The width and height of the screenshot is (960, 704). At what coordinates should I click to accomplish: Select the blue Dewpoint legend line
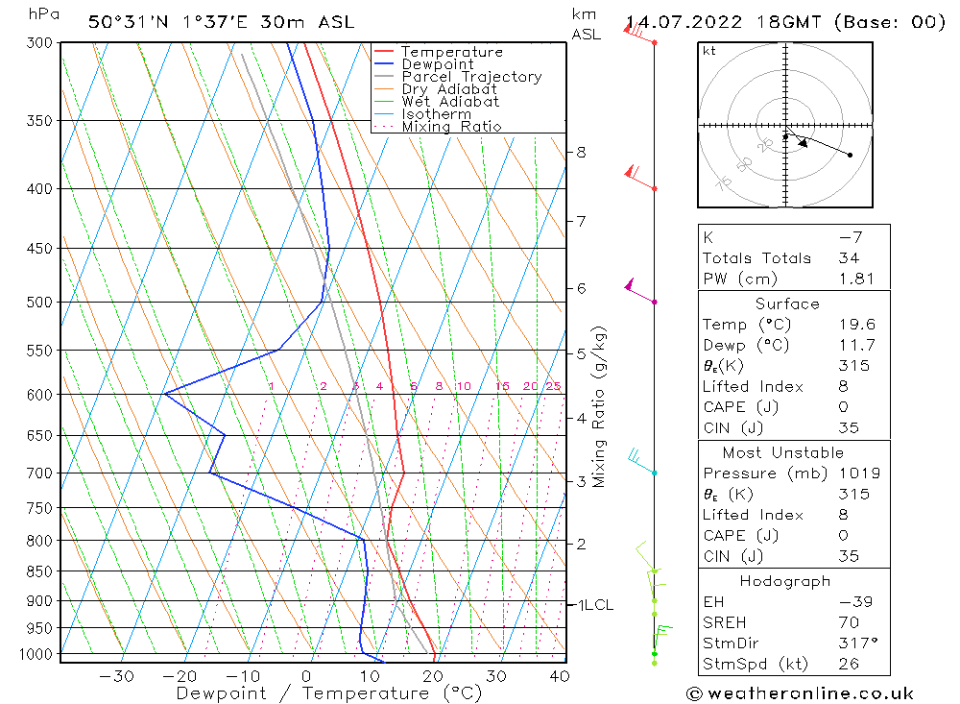pyautogui.click(x=383, y=63)
